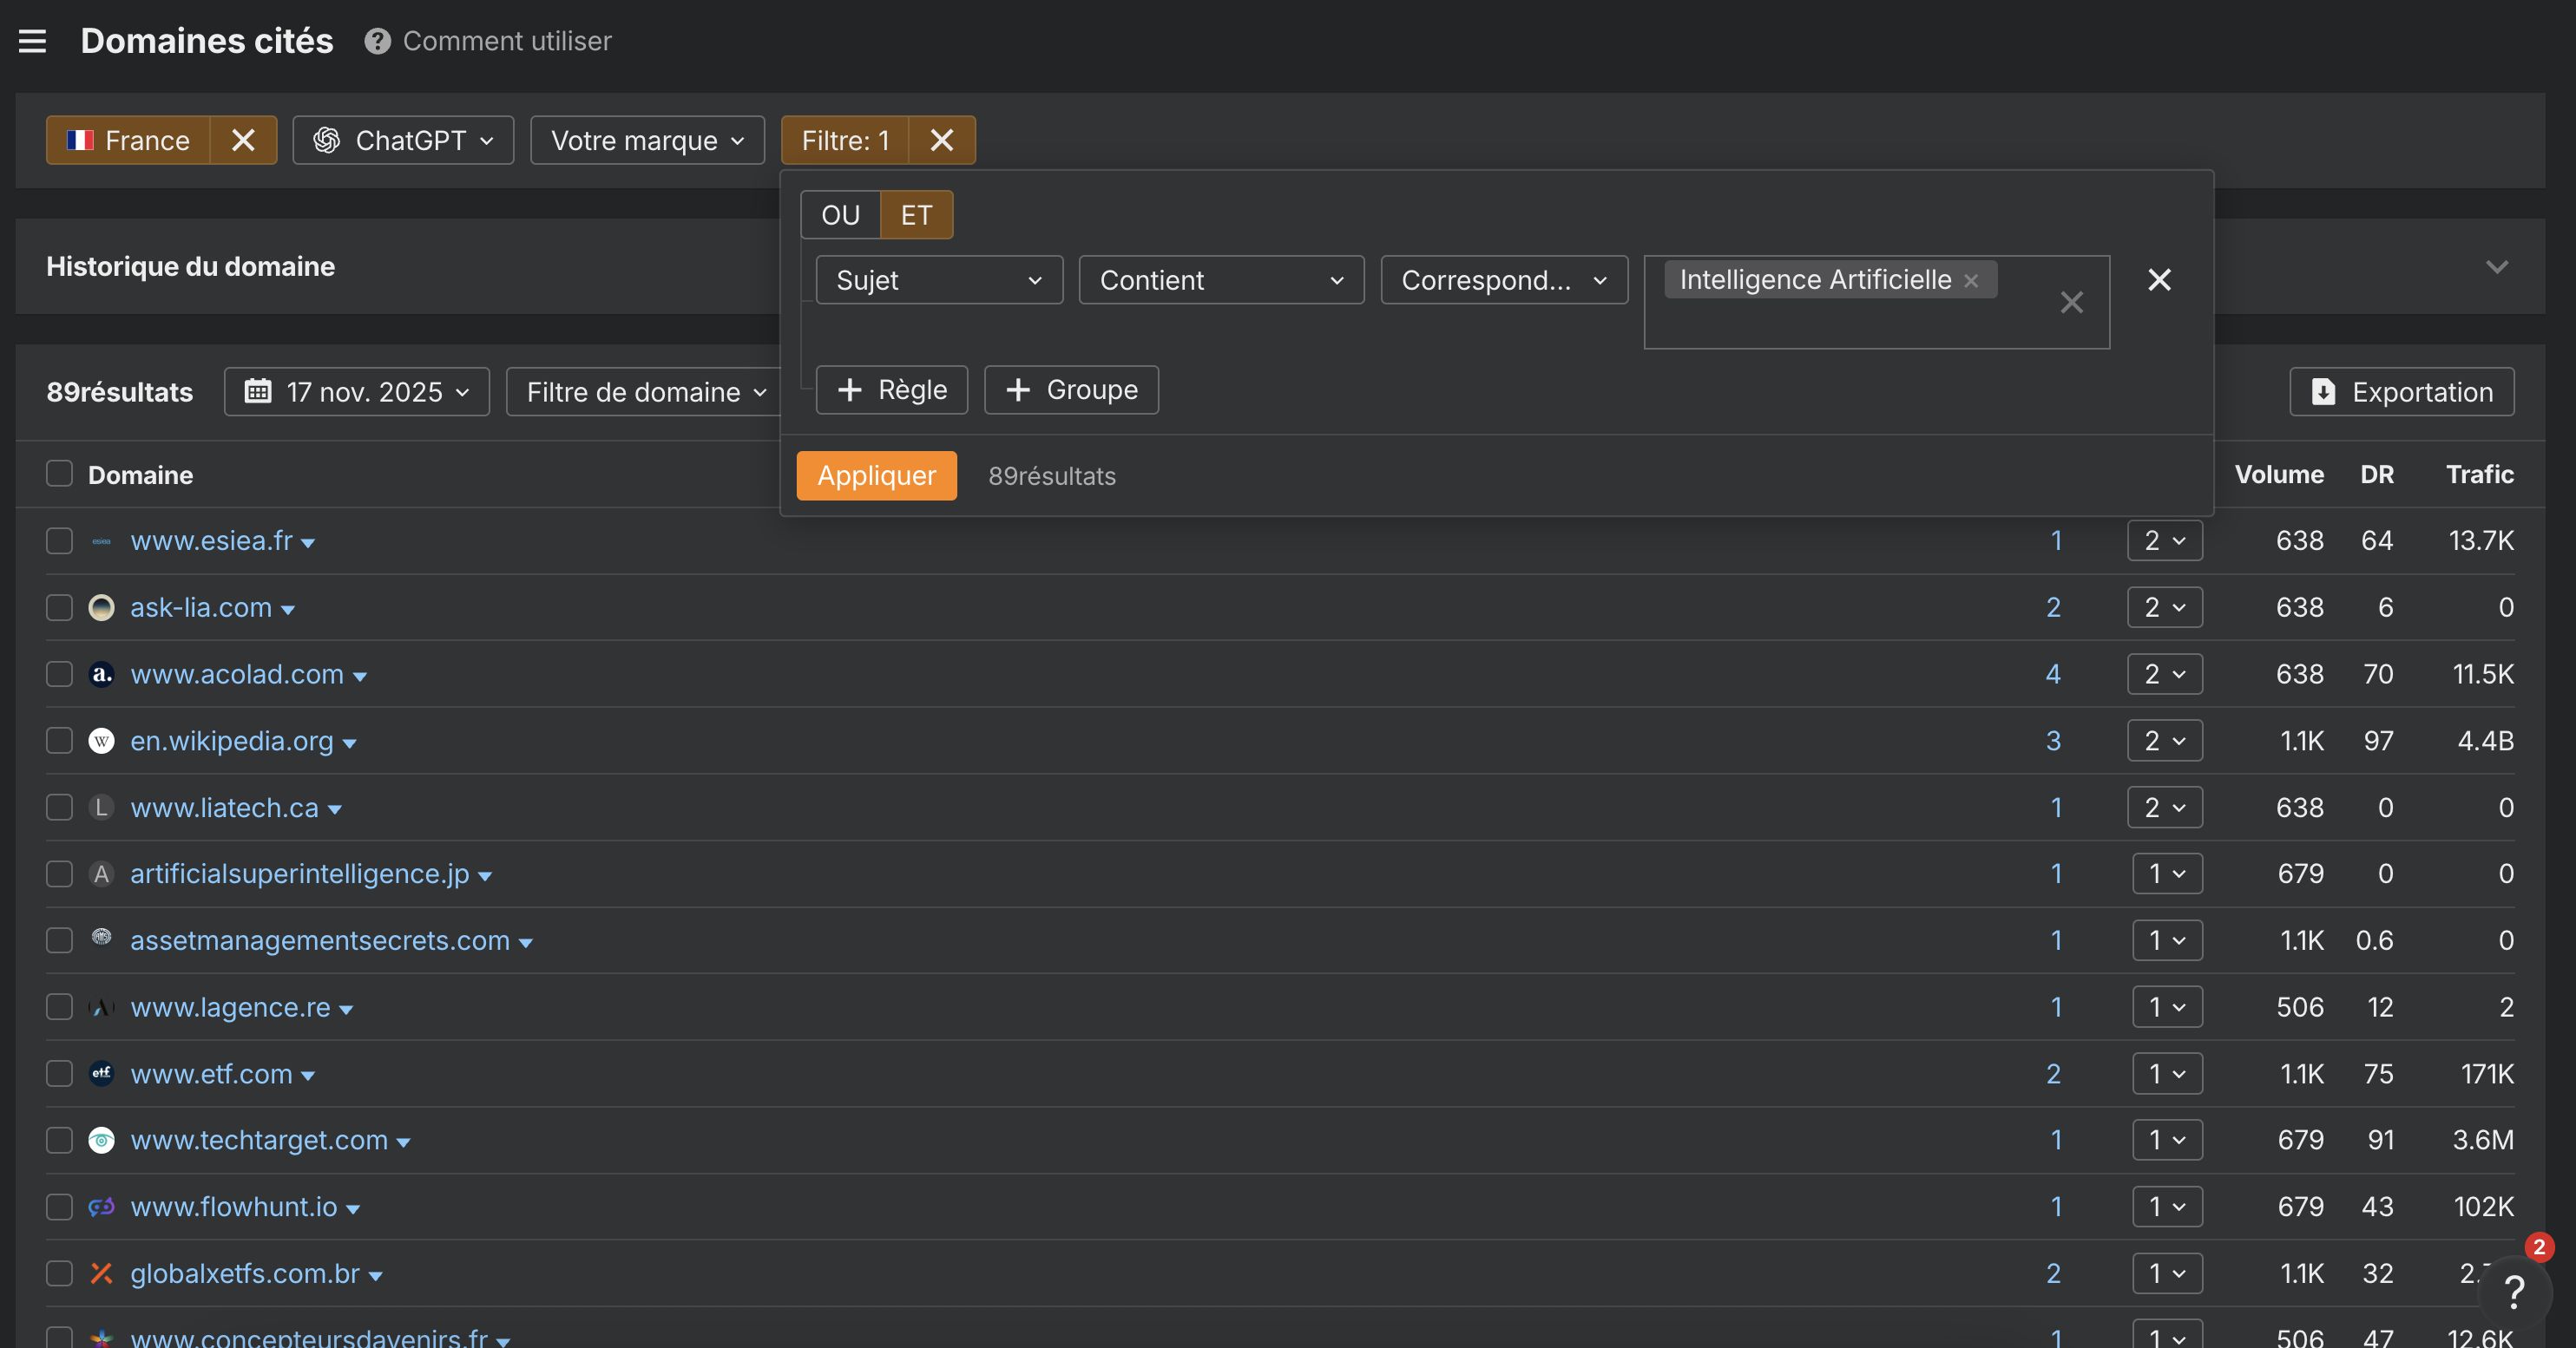Open the ChatGPT model dropdown
Viewport: 2576px width, 1348px height.
pyautogui.click(x=403, y=140)
